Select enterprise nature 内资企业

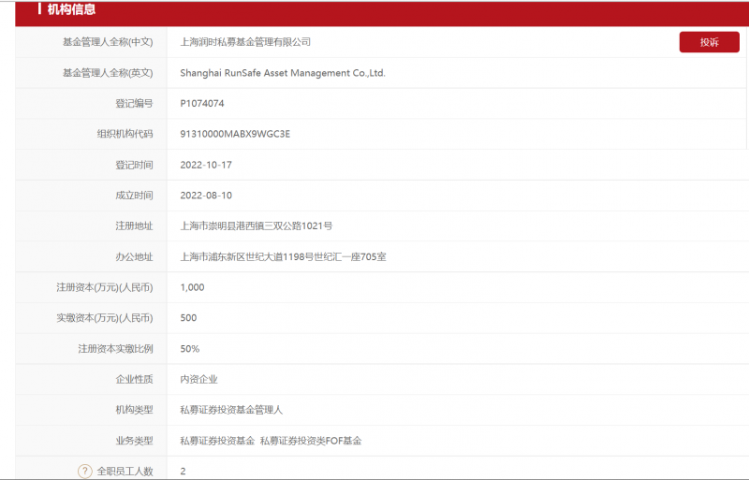[198, 379]
